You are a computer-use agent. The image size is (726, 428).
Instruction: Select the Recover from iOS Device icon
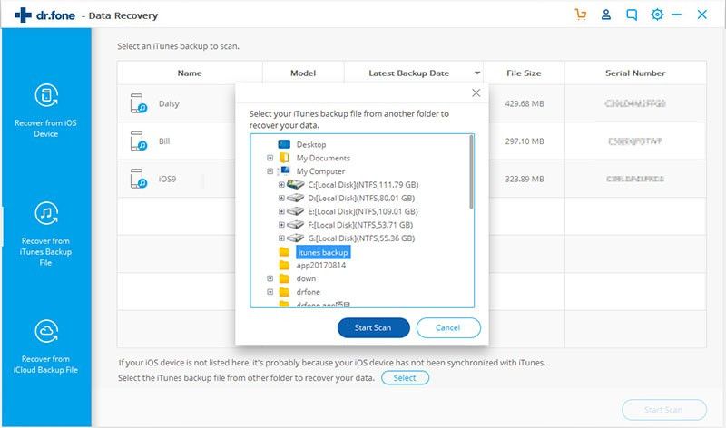pos(46,95)
